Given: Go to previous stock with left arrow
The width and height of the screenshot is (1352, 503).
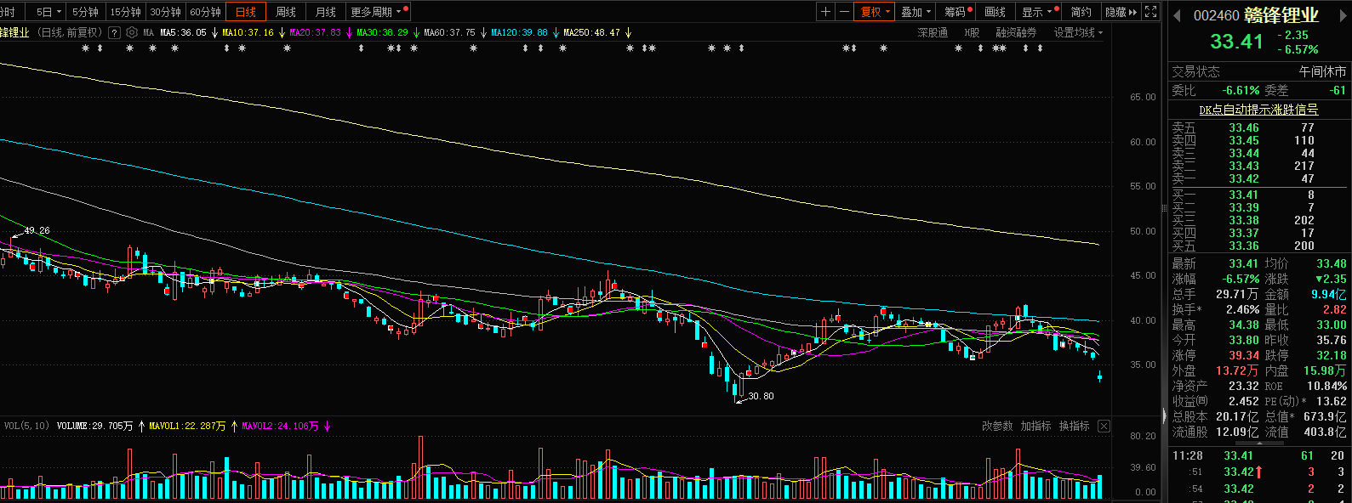Looking at the screenshot, I should point(1177,15).
